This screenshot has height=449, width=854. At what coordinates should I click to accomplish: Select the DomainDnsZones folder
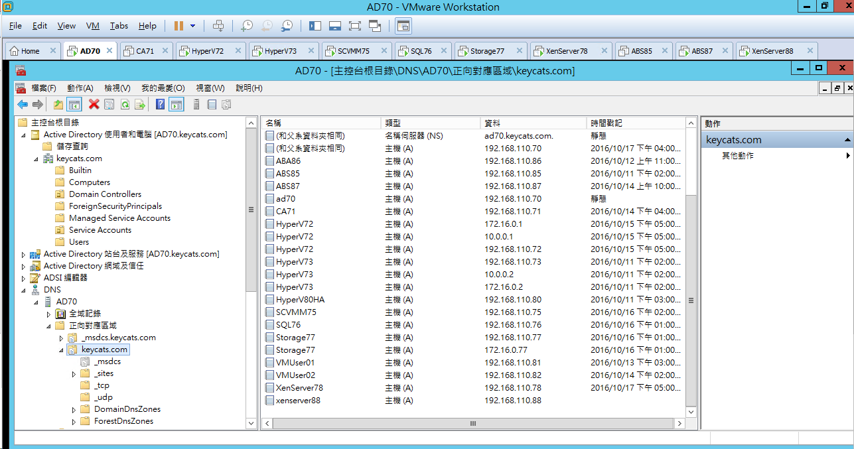127,409
